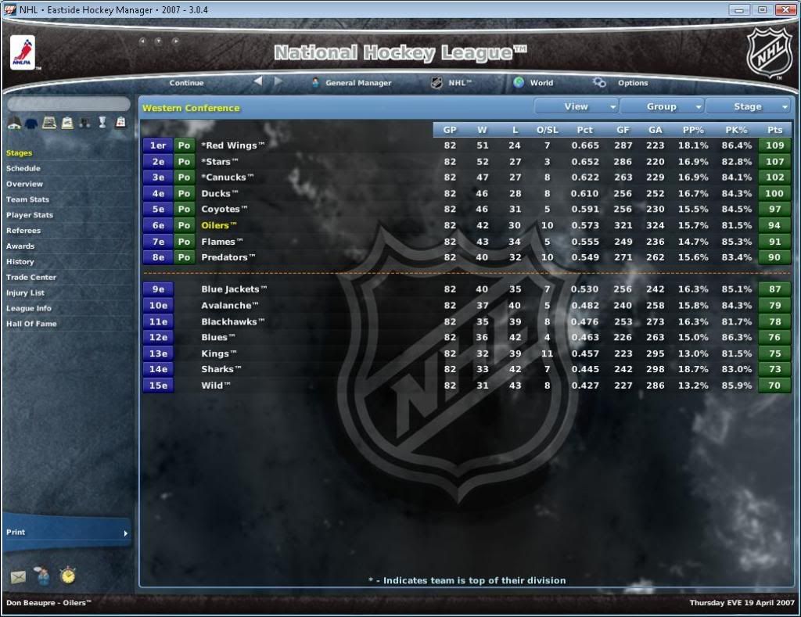Image resolution: width=801 pixels, height=617 pixels.
Task: Select the Red Wings team row
Action: coord(466,145)
